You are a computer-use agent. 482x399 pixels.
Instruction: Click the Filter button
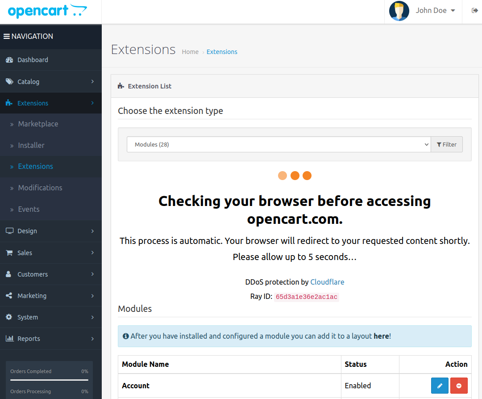click(x=447, y=144)
